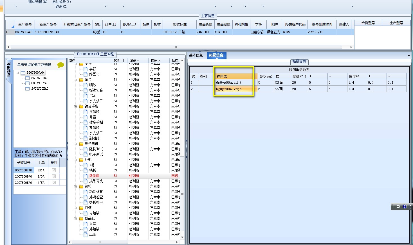Click the document icon beside 开窗
413x245 pixels.
86,117
